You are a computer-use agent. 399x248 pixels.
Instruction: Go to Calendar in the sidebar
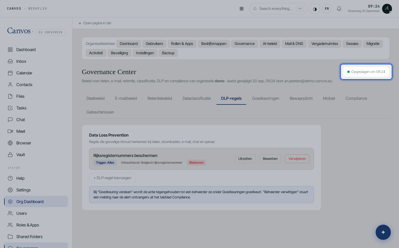click(36, 73)
